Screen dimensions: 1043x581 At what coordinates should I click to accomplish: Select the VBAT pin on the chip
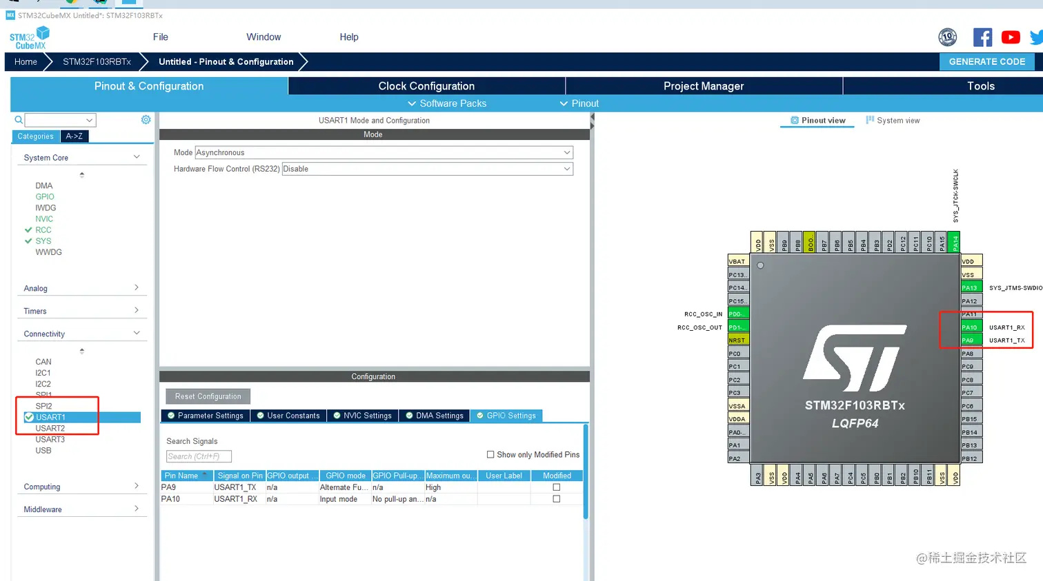click(x=738, y=261)
